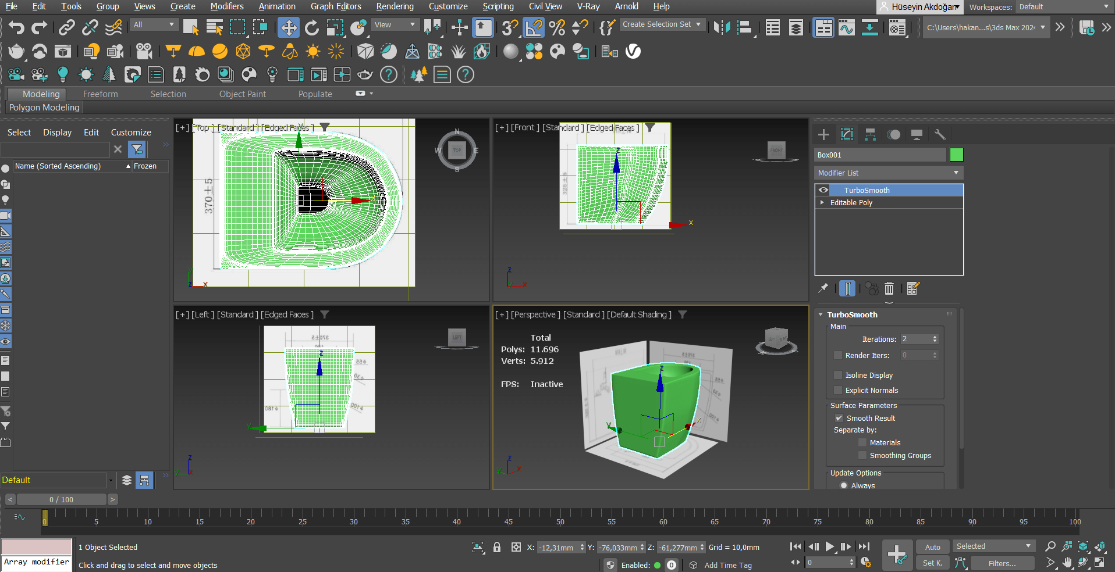Select the Select and Move tool
Screen dimensions: 1115x572
click(289, 27)
